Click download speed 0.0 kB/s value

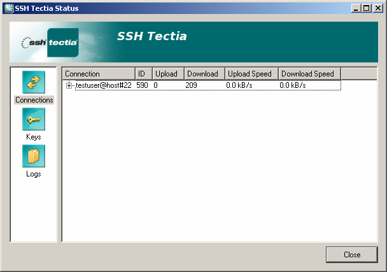point(293,85)
